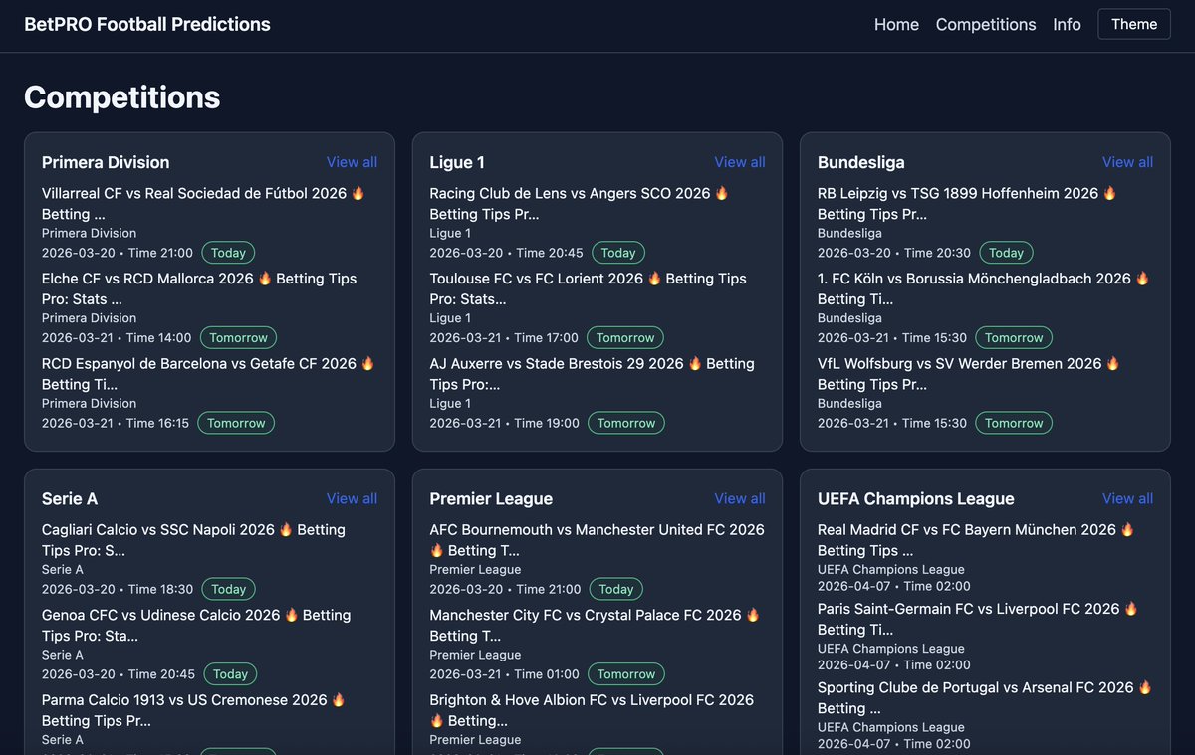Click Tomorrow badge on Auxerre match

pyautogui.click(x=626, y=423)
